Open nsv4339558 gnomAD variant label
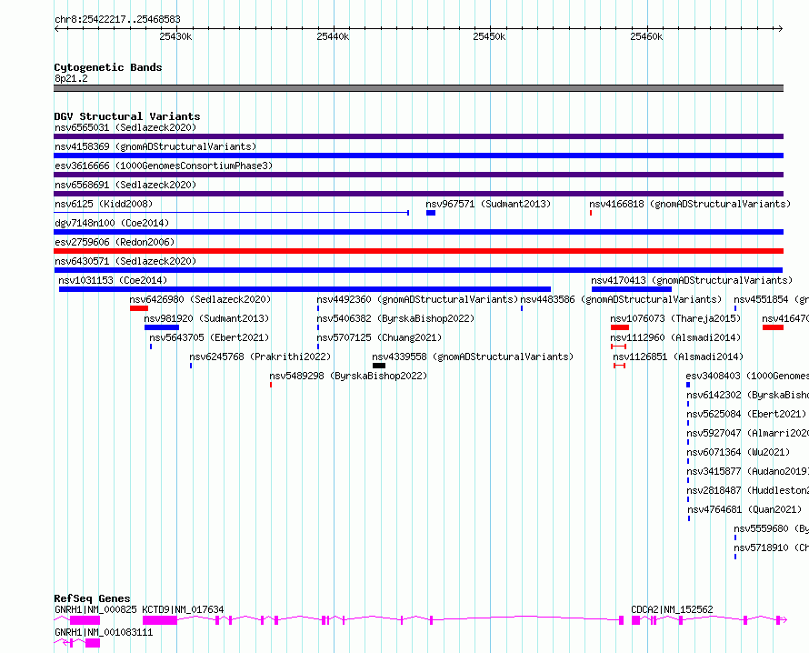Image resolution: width=809 pixels, height=653 pixels. (x=473, y=357)
